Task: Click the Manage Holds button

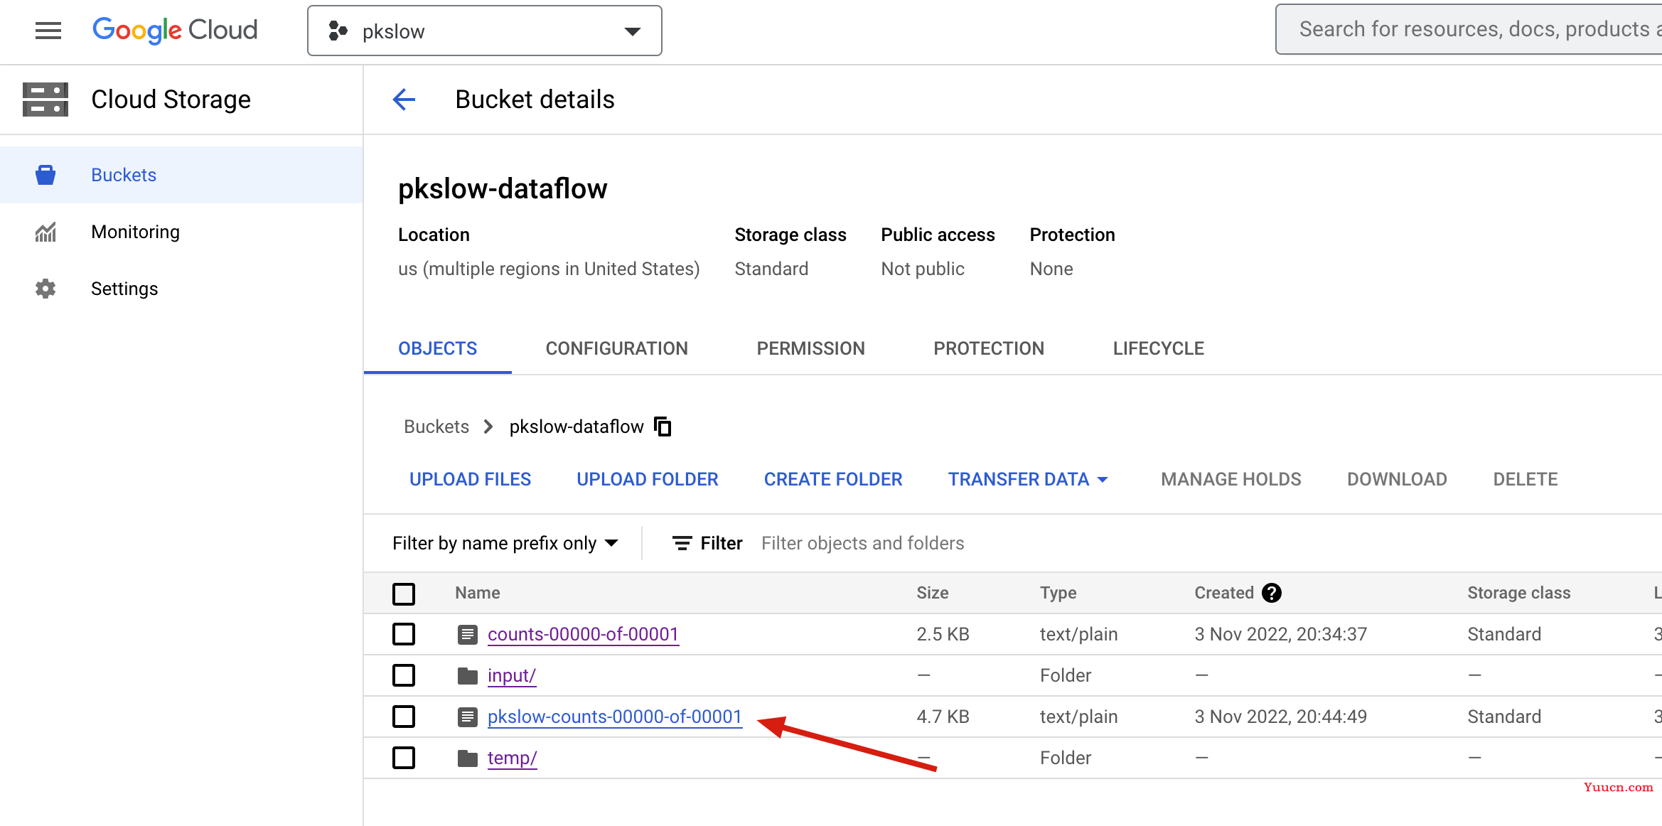Action: (x=1231, y=479)
